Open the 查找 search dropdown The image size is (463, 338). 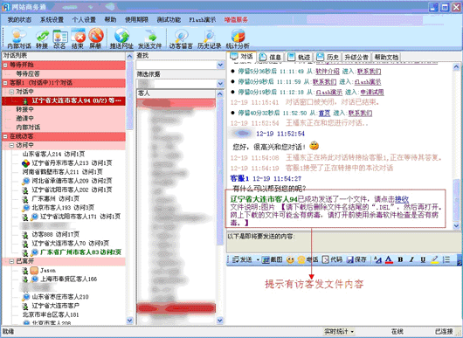tap(220, 65)
